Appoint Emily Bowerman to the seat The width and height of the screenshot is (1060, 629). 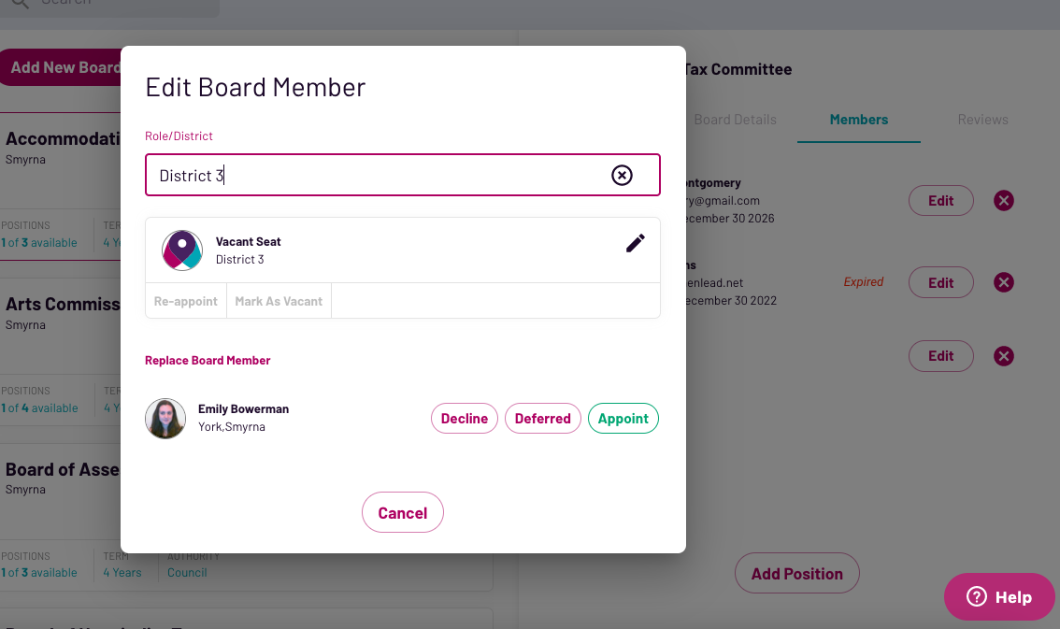(623, 419)
